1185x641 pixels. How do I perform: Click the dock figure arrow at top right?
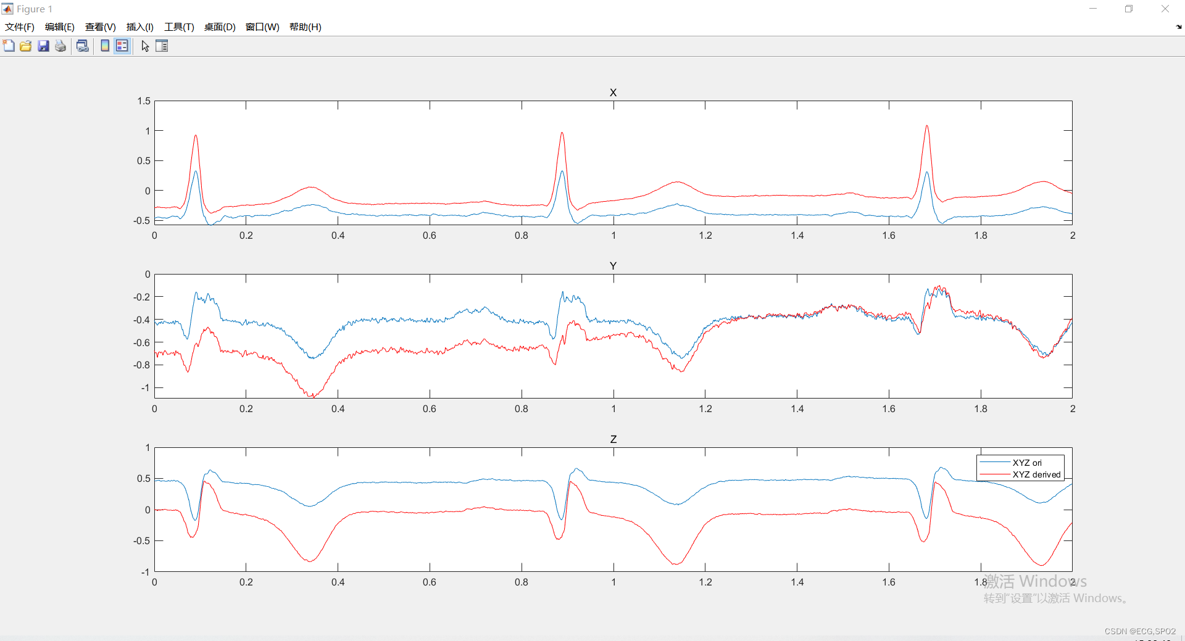[x=1179, y=27]
